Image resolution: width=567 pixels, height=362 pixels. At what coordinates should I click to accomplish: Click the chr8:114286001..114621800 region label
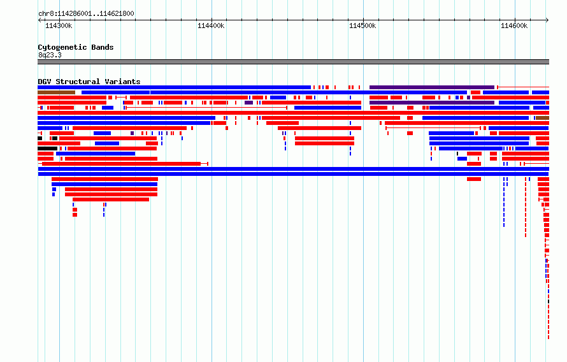(86, 13)
